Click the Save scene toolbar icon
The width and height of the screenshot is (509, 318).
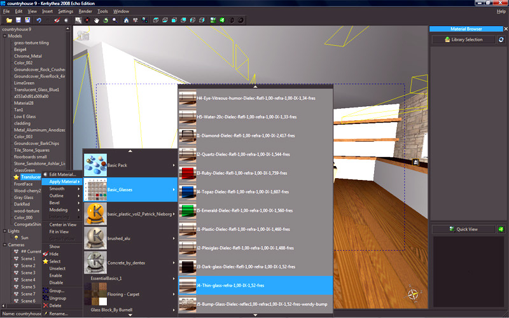point(18,20)
